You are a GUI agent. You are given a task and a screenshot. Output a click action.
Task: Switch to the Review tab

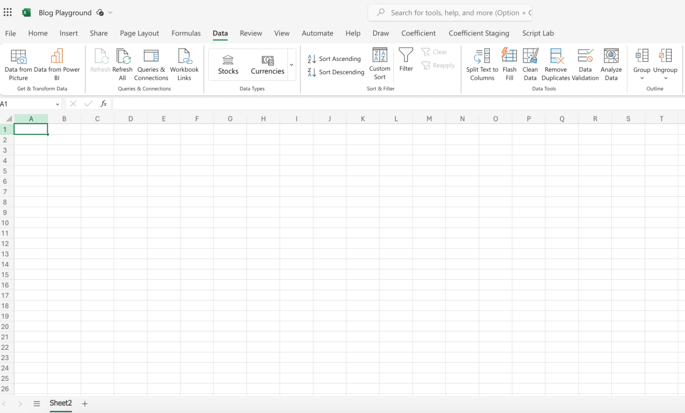(x=251, y=33)
